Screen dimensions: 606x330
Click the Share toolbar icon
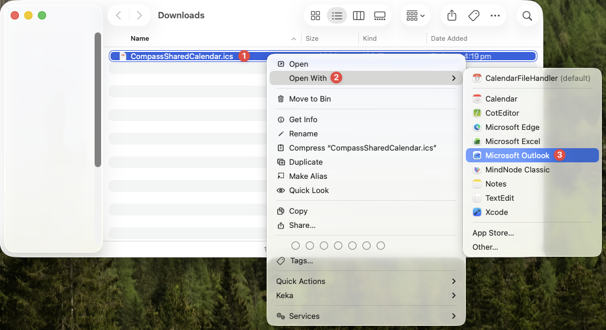coord(452,15)
